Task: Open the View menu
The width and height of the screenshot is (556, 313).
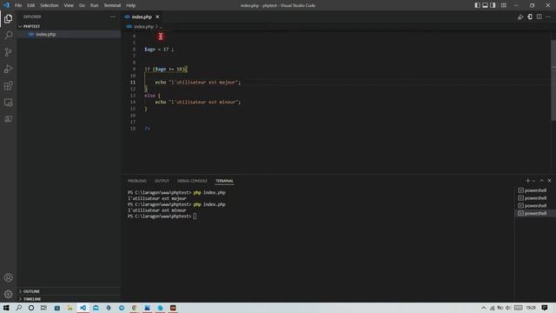Action: (x=69, y=5)
